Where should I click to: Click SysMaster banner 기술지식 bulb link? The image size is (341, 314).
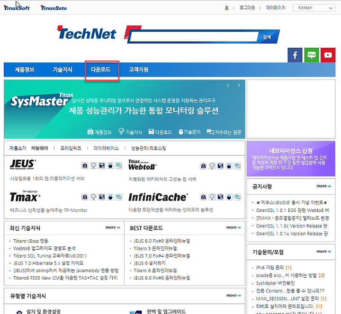point(130,131)
